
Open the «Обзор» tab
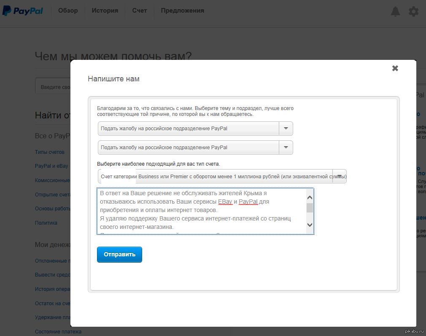(x=68, y=11)
